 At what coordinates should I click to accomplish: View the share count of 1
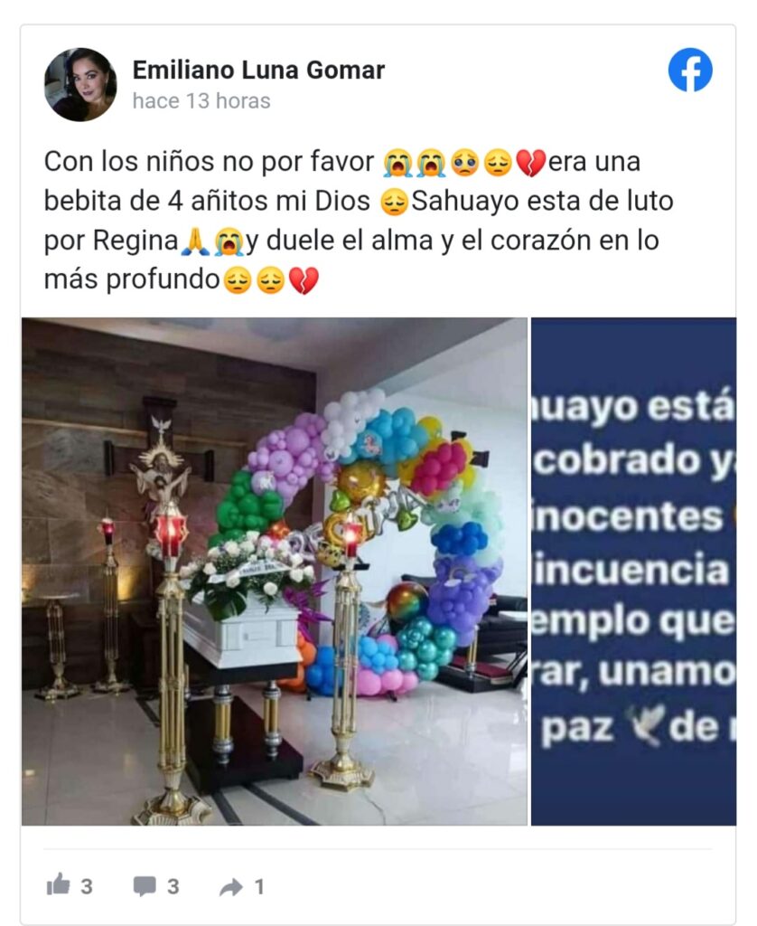pyautogui.click(x=259, y=886)
